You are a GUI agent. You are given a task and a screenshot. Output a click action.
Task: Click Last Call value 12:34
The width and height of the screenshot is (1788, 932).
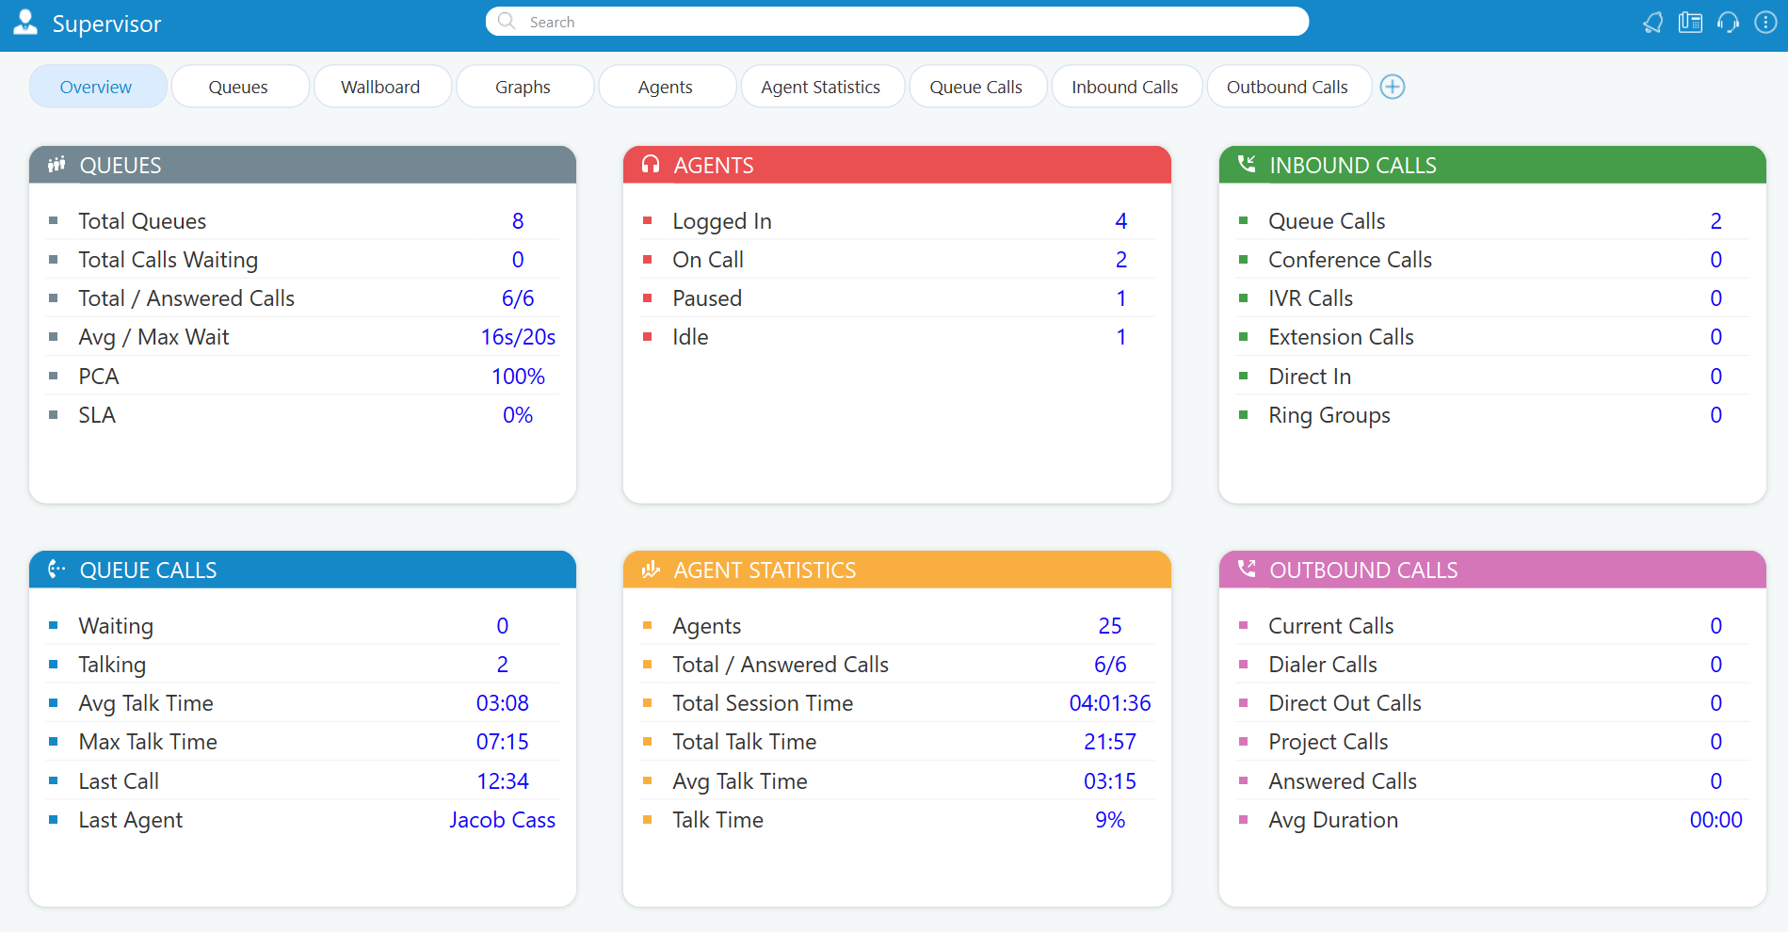(502, 781)
